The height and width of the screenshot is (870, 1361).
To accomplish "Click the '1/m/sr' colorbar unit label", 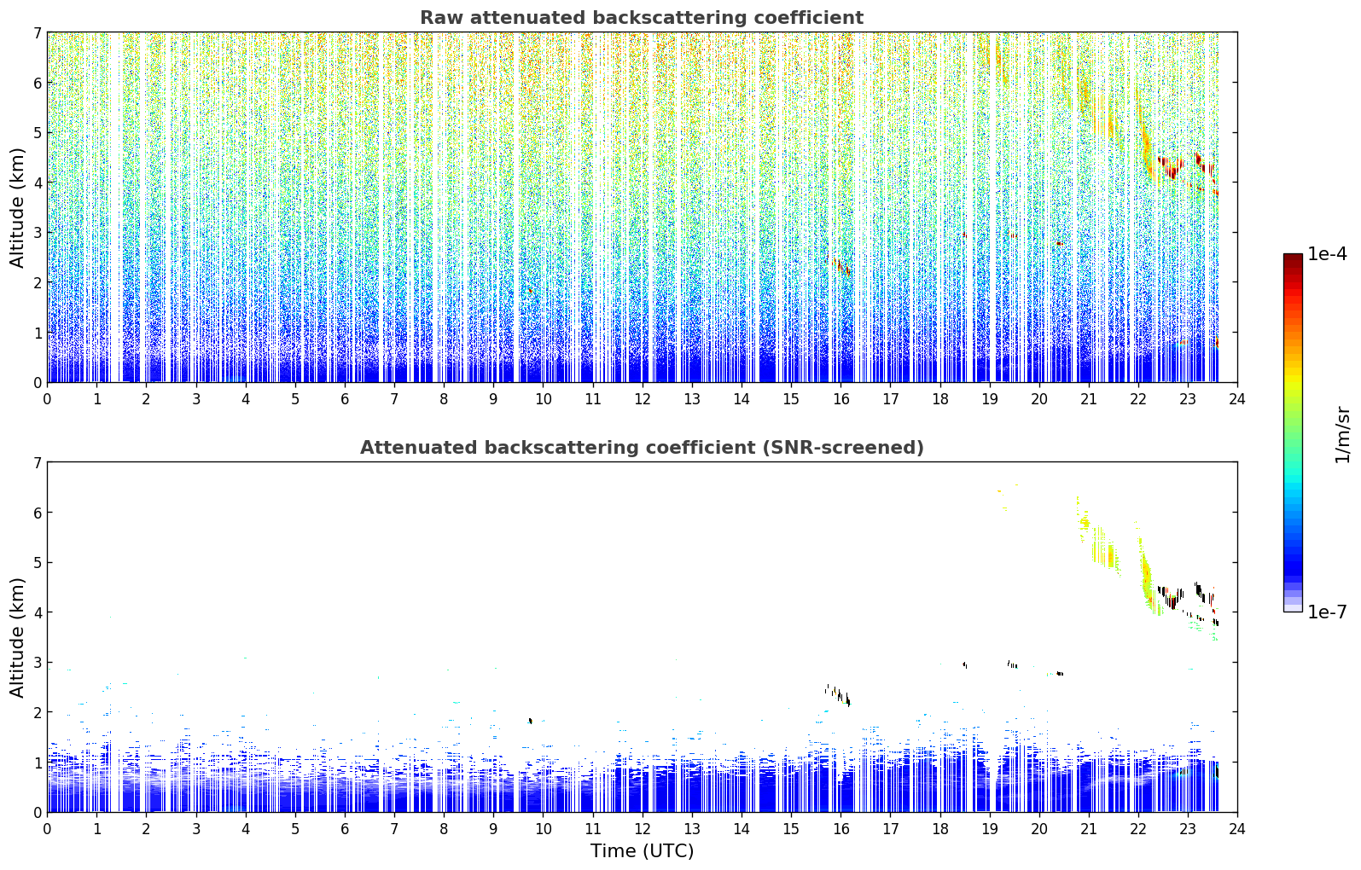I will pos(1342,434).
